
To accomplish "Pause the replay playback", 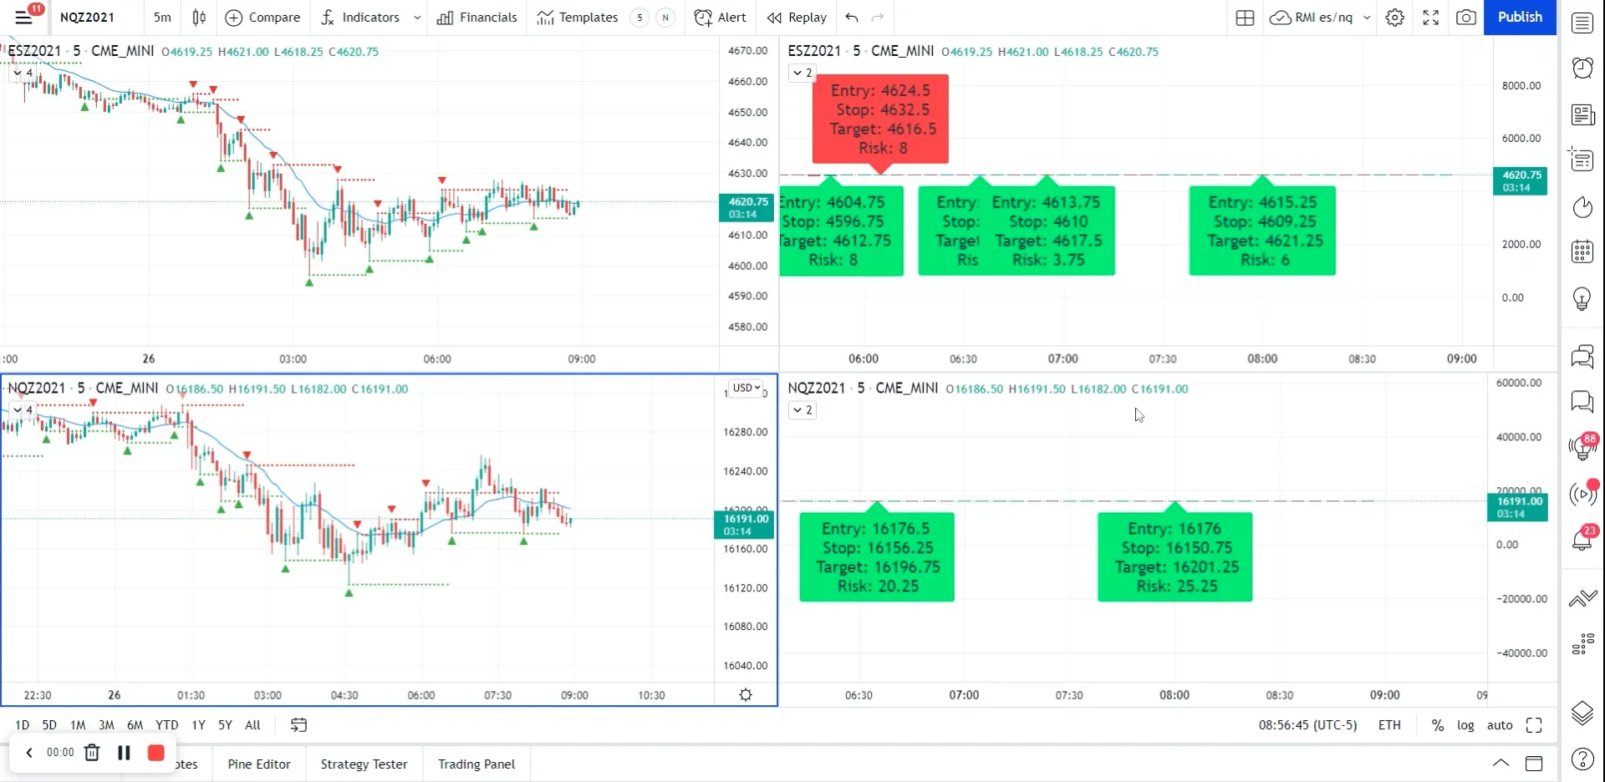I will click(124, 753).
